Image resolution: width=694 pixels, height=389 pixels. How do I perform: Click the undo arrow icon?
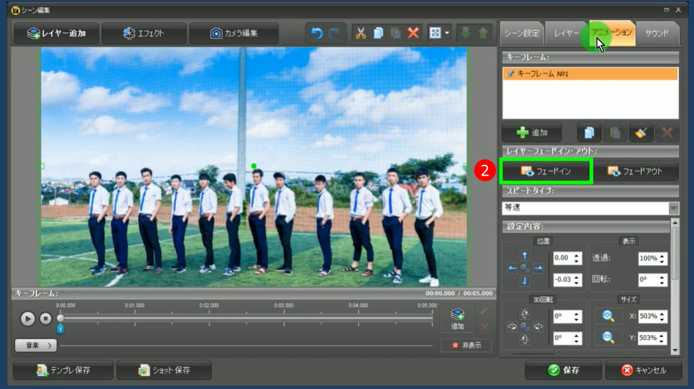pyautogui.click(x=316, y=33)
